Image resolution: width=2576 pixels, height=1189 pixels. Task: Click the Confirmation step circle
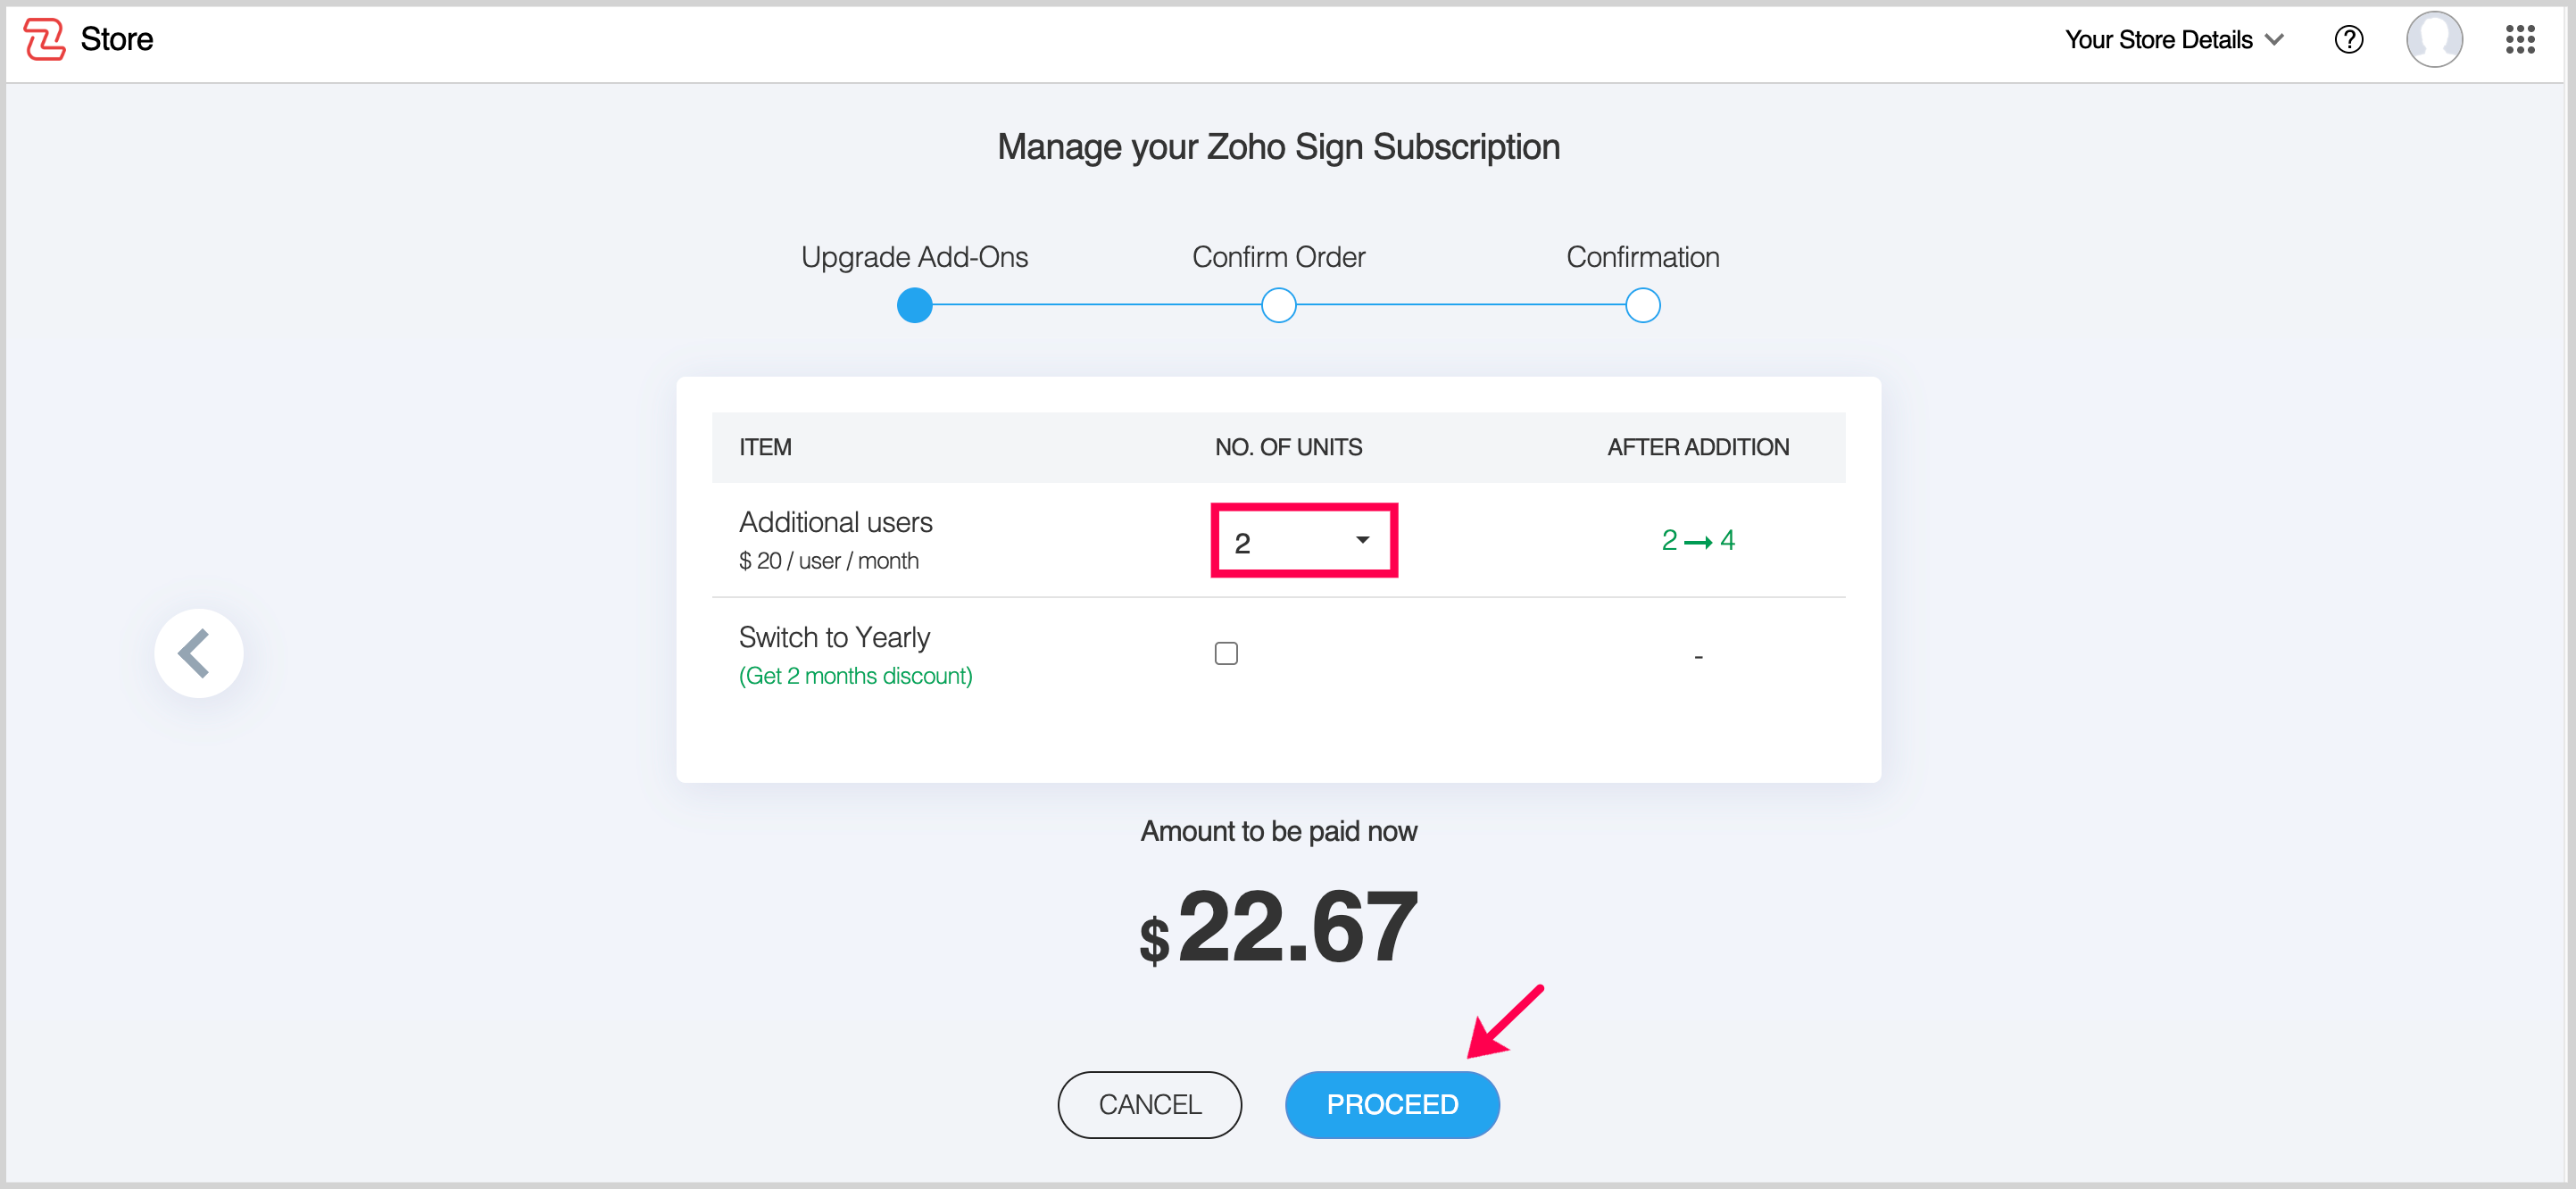pyautogui.click(x=1642, y=305)
